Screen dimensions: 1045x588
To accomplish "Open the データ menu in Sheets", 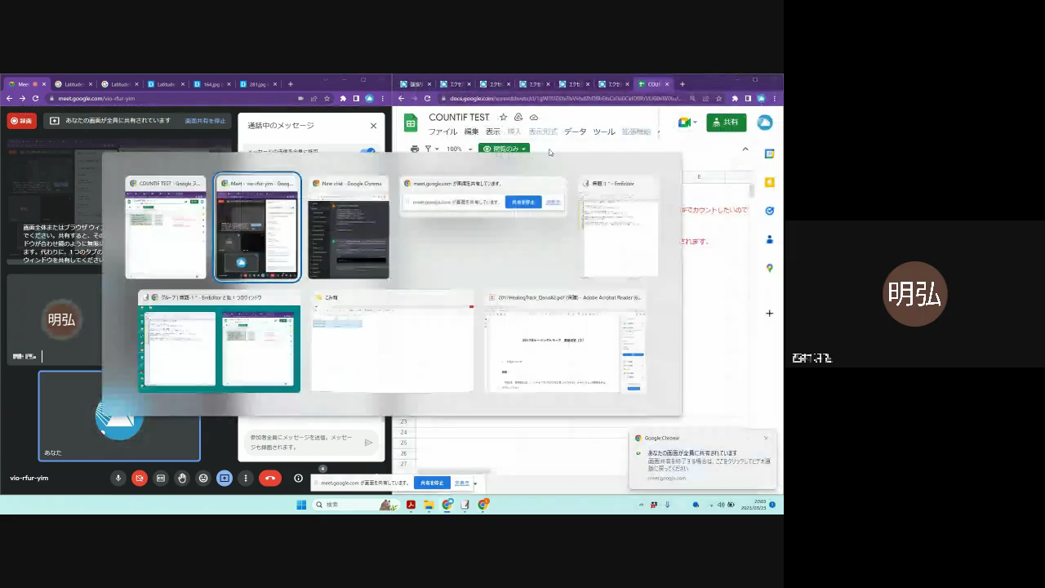I will [x=575, y=131].
